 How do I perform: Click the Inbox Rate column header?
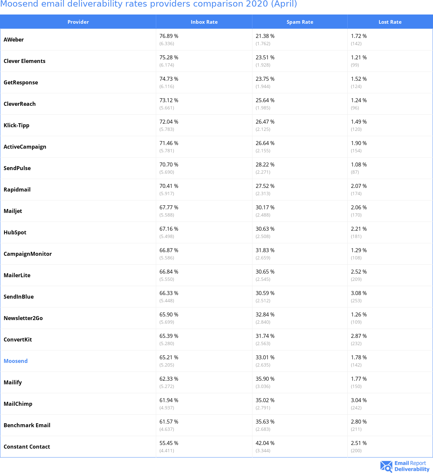(x=204, y=22)
